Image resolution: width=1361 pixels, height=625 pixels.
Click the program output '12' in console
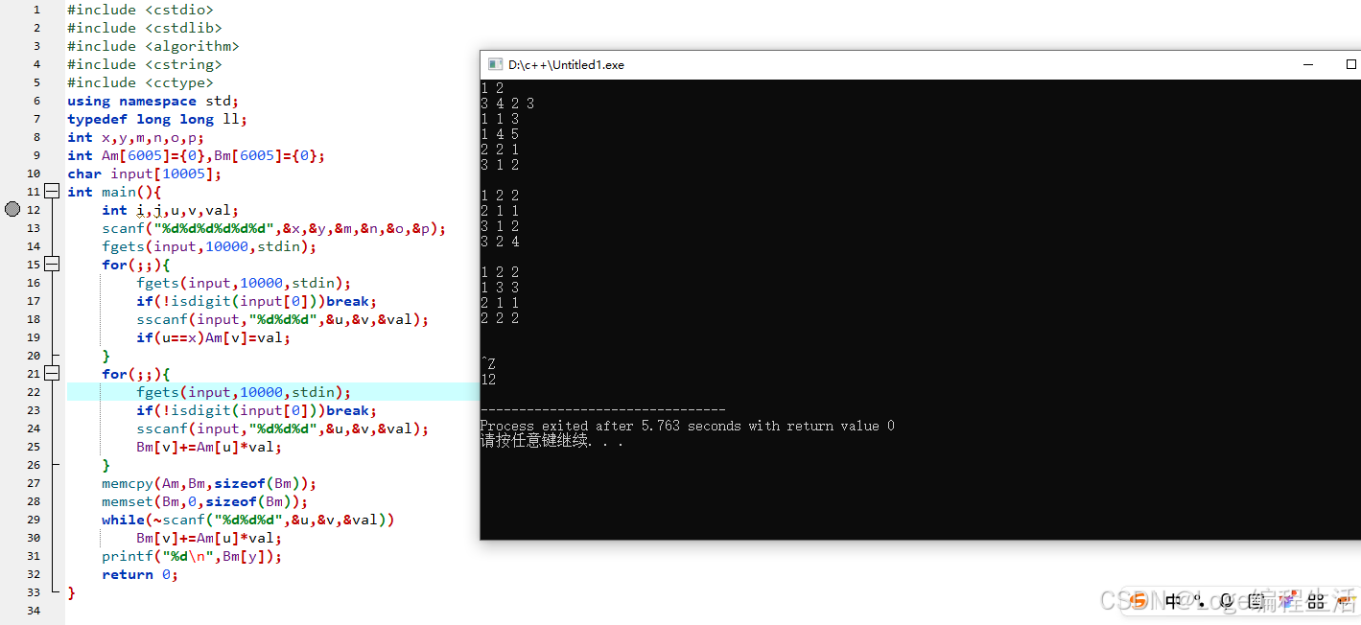pos(488,380)
